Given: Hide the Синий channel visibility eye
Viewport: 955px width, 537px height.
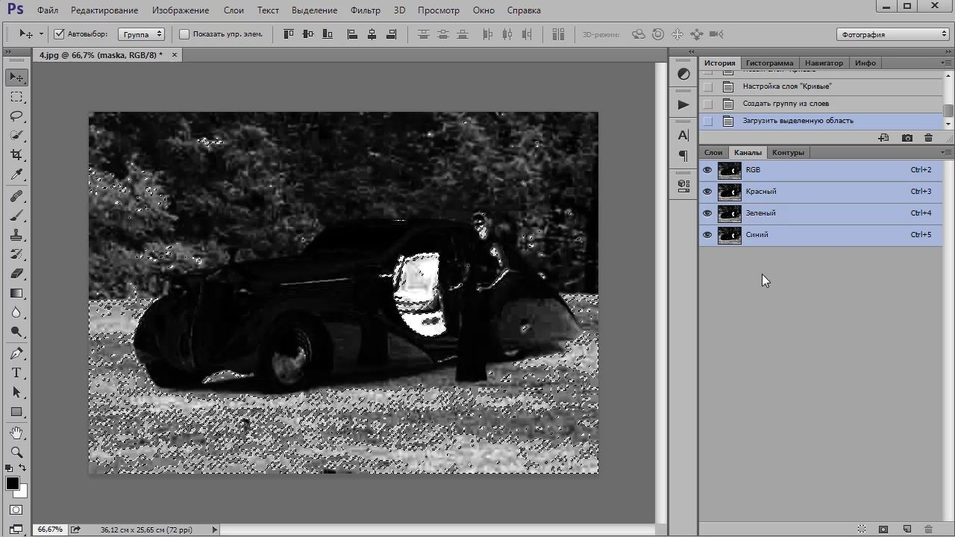Looking at the screenshot, I should coord(707,235).
